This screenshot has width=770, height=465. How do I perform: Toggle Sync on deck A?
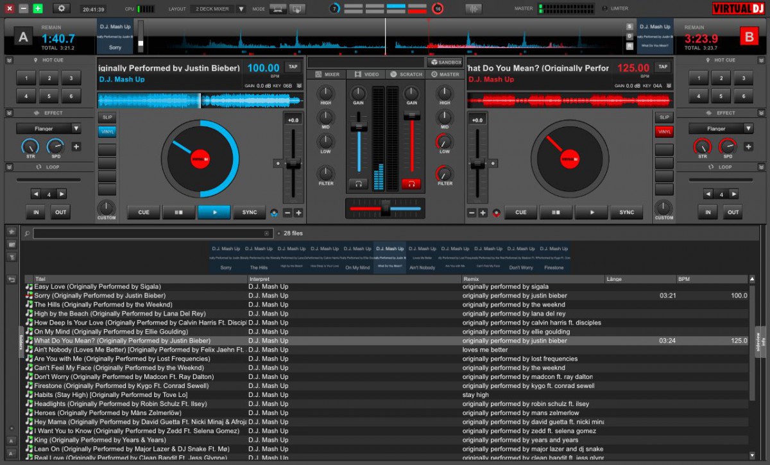tap(250, 212)
